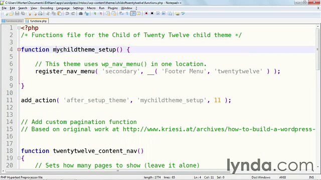Viewport: 321px width, 180px height.
Task: Click the Save Recorded Macro icon
Action: (x=170, y=13)
